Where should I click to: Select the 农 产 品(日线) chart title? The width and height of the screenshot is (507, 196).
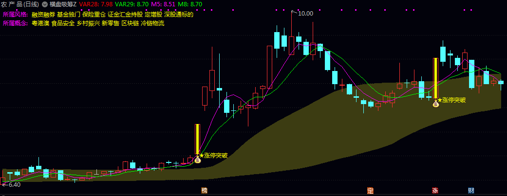click(x=20, y=4)
